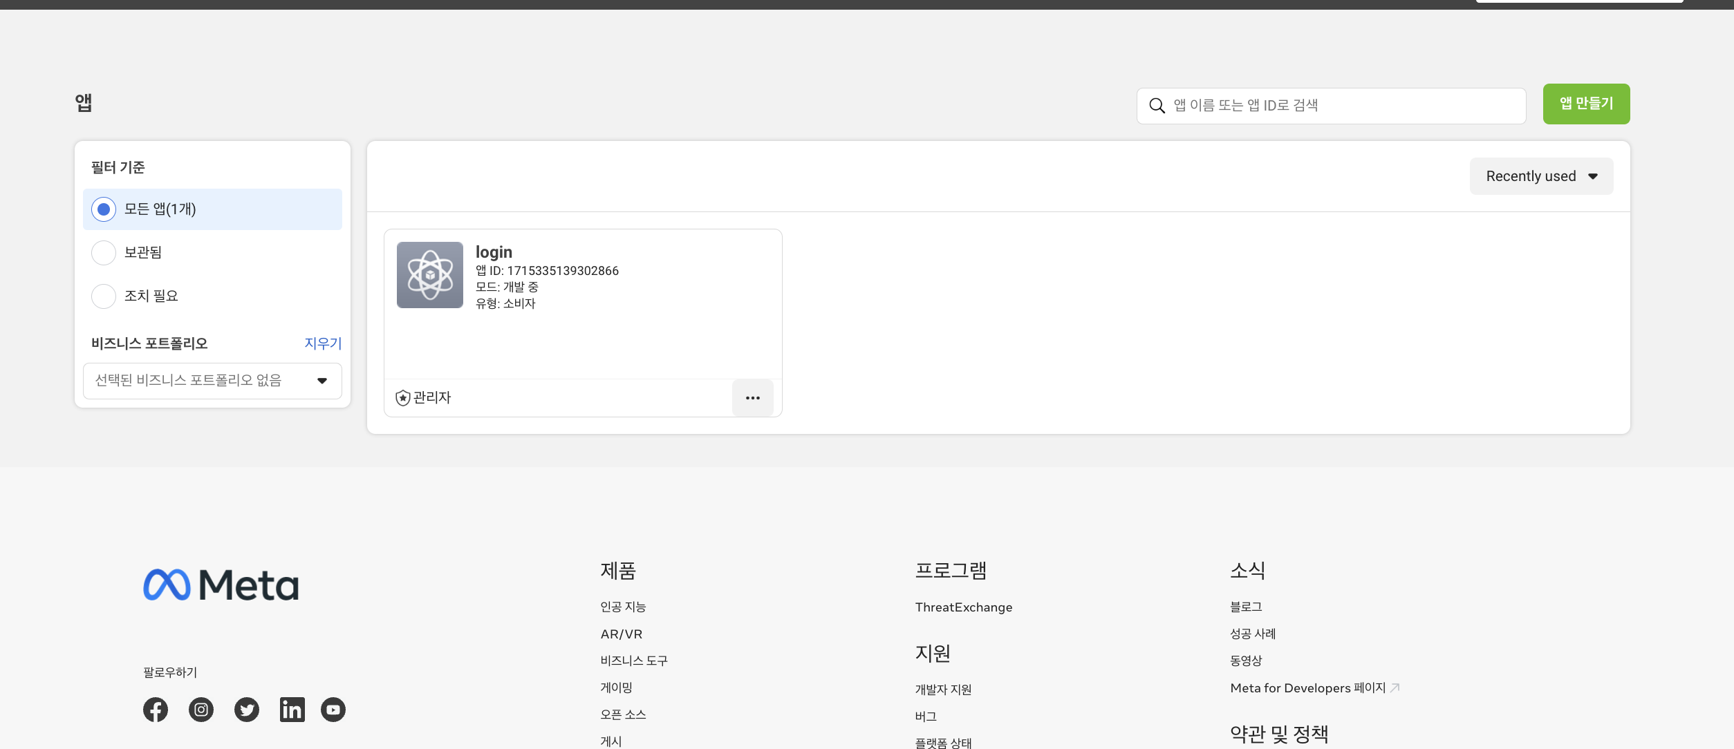Click the 앱 만들기 green button
Viewport: 1734px width, 749px height.
click(1586, 104)
